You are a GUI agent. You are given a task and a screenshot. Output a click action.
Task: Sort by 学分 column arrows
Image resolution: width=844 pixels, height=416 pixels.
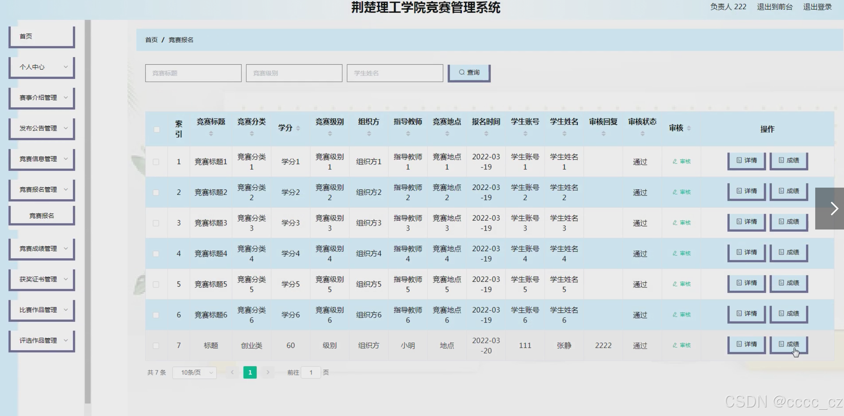(298, 128)
